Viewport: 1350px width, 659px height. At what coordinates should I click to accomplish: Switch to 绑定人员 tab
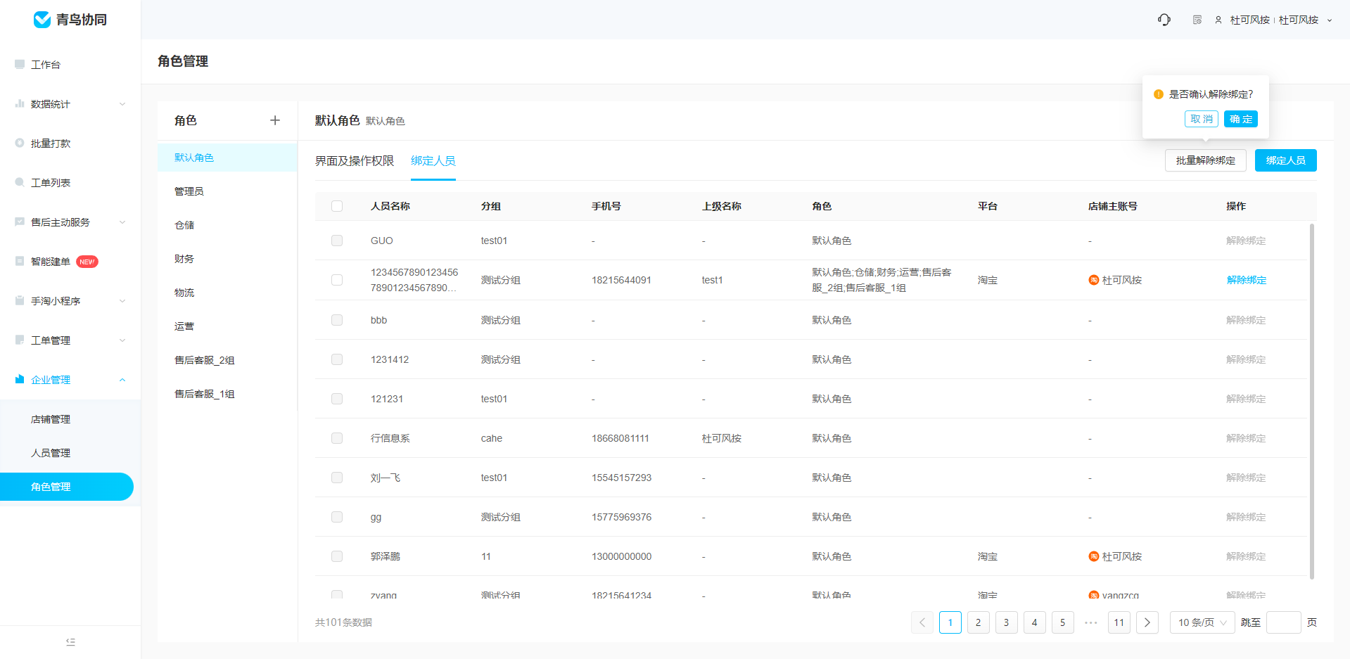pyautogui.click(x=433, y=161)
